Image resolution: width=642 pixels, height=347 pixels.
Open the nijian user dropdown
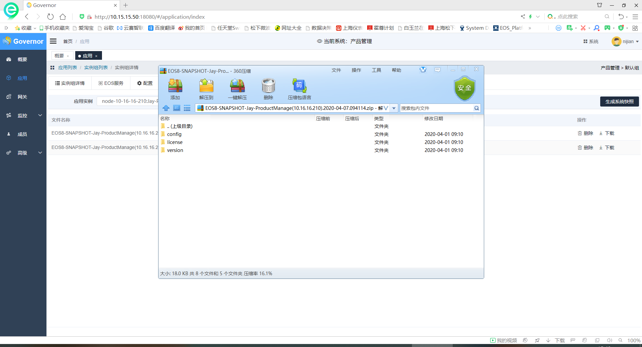(x=625, y=41)
